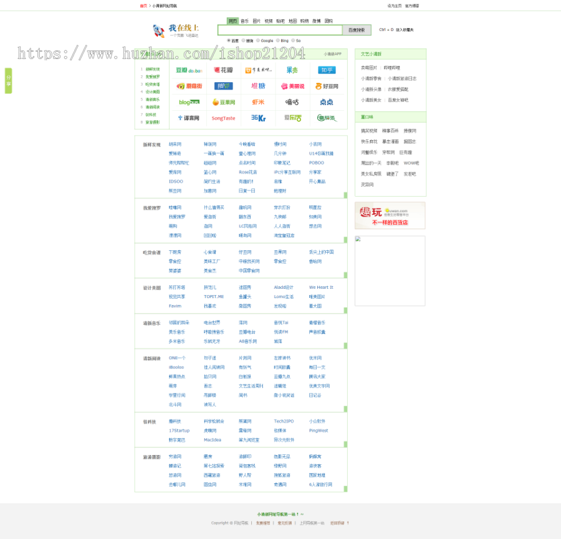The image size is (561, 539).
Task: Open the 点点 logo tile
Action: click(326, 102)
